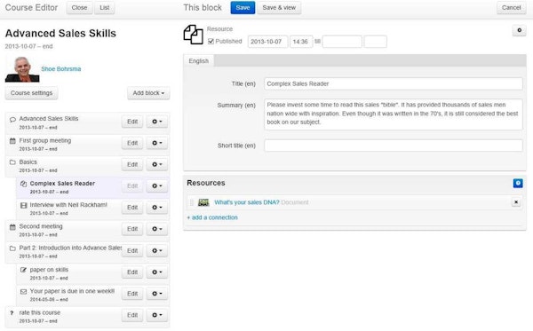The width and height of the screenshot is (533, 331).
Task: Click the calendar icon beside Second meeting
Action: pos(12,227)
